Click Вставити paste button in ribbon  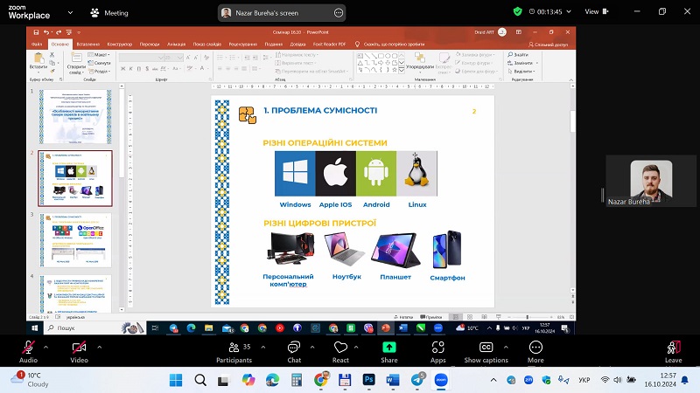point(38,61)
